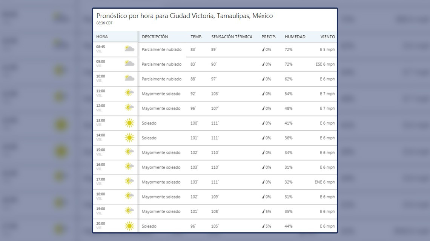Click the SENSACIÓN TÉRMICA column header
The image size is (430, 241).
(x=231, y=36)
